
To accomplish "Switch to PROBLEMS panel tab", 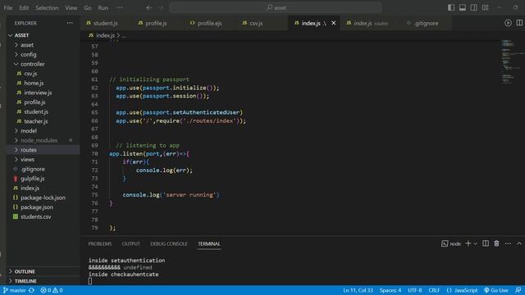I will 100,244.
